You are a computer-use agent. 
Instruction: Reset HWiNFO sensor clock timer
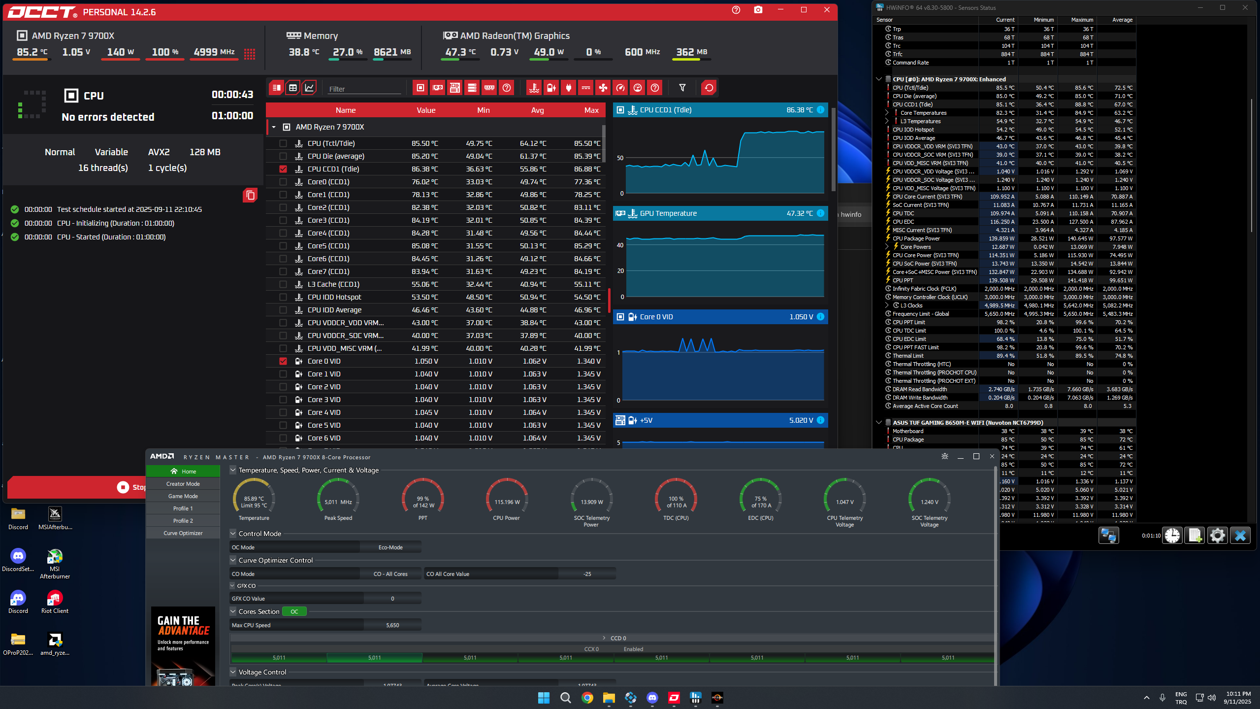click(1172, 535)
